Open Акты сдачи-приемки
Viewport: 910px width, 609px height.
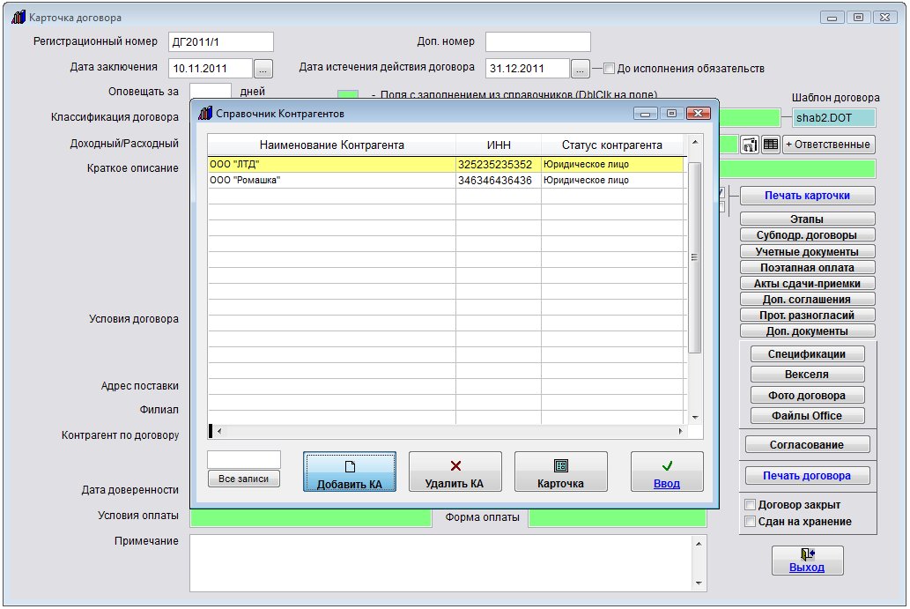click(807, 283)
